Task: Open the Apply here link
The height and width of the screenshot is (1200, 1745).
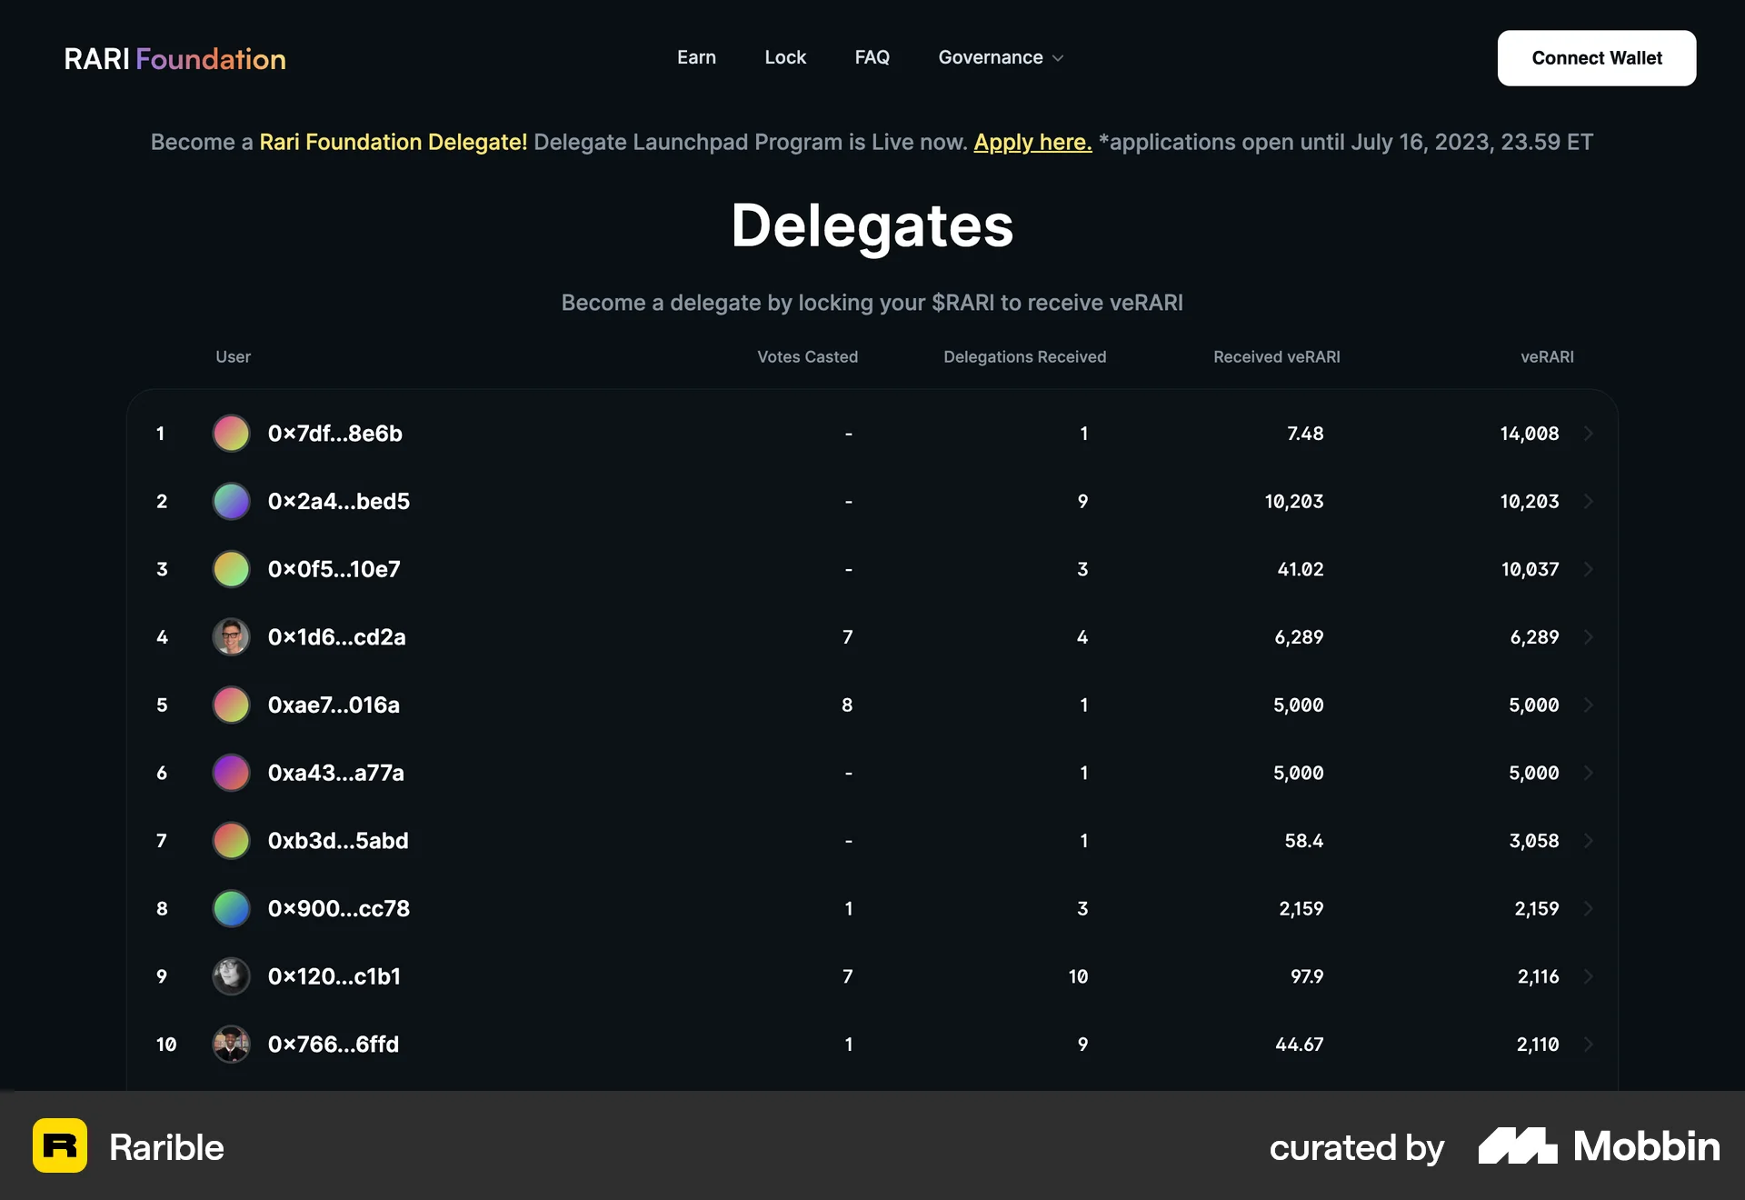Action: (x=1032, y=142)
